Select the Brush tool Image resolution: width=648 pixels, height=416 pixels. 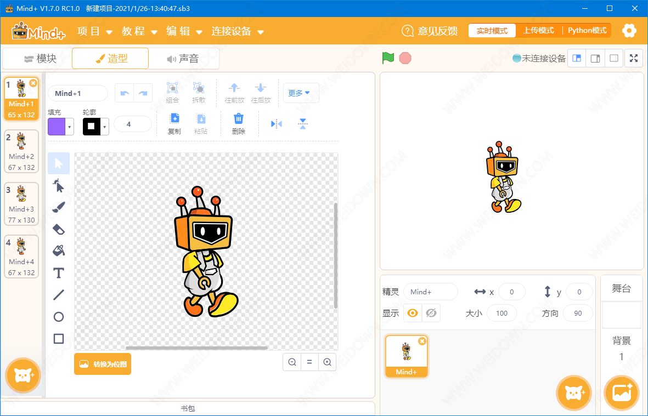59,207
